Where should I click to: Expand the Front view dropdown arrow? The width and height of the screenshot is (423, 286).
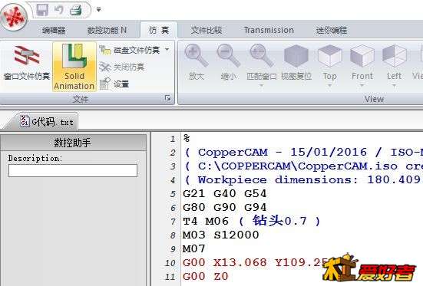point(362,86)
